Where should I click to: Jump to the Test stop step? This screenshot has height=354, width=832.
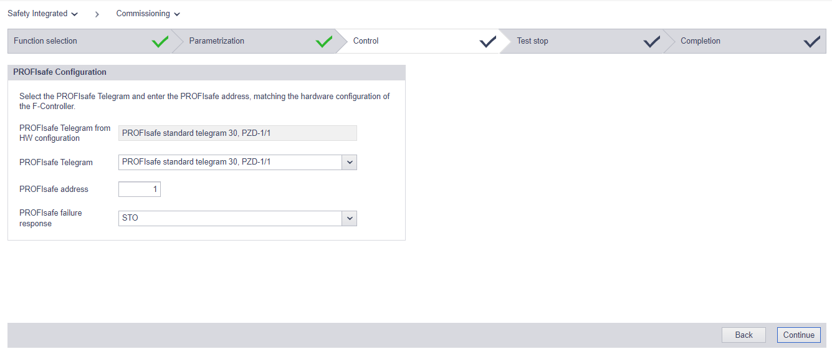581,41
